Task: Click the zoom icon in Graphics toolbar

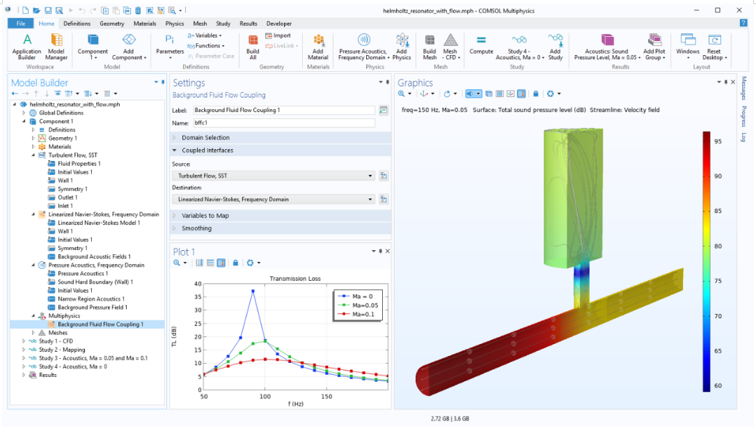Action: (401, 93)
